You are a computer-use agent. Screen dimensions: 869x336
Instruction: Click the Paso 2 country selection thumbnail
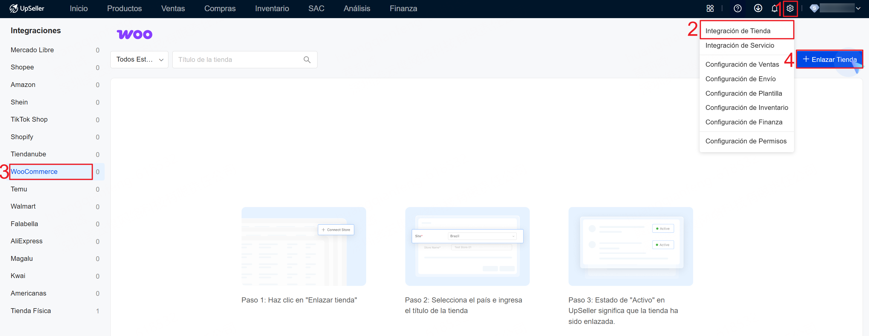467,246
